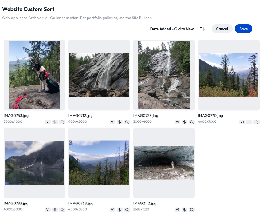The image size is (262, 214).
Task: Click the magnifier icon for IMAG0712.jpg
Action: [127, 122]
